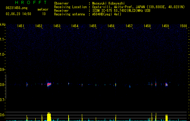190x121 pixels.
Task: Click the large meteor echo after 1452
Action: pos(49,84)
